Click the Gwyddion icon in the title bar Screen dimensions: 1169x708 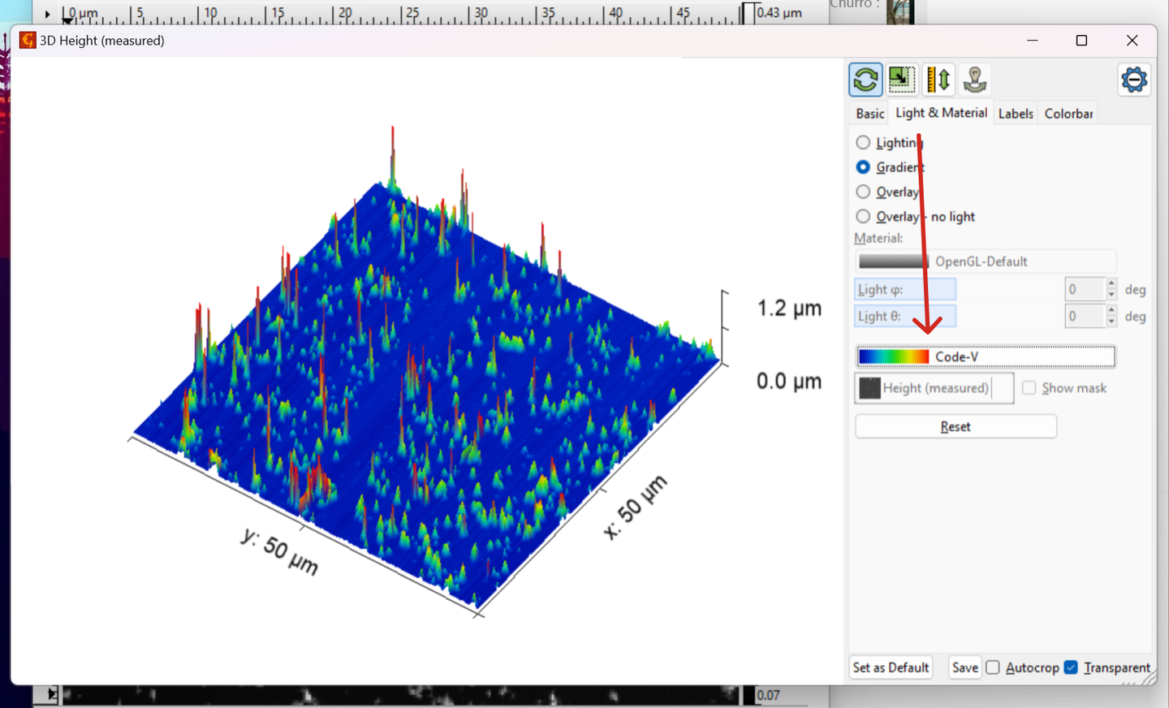pos(28,41)
